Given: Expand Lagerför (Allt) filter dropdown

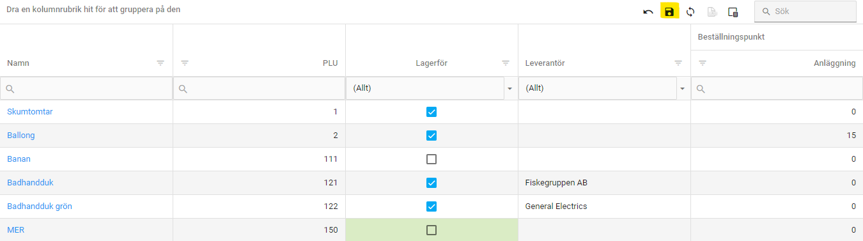Looking at the screenshot, I should (x=509, y=88).
